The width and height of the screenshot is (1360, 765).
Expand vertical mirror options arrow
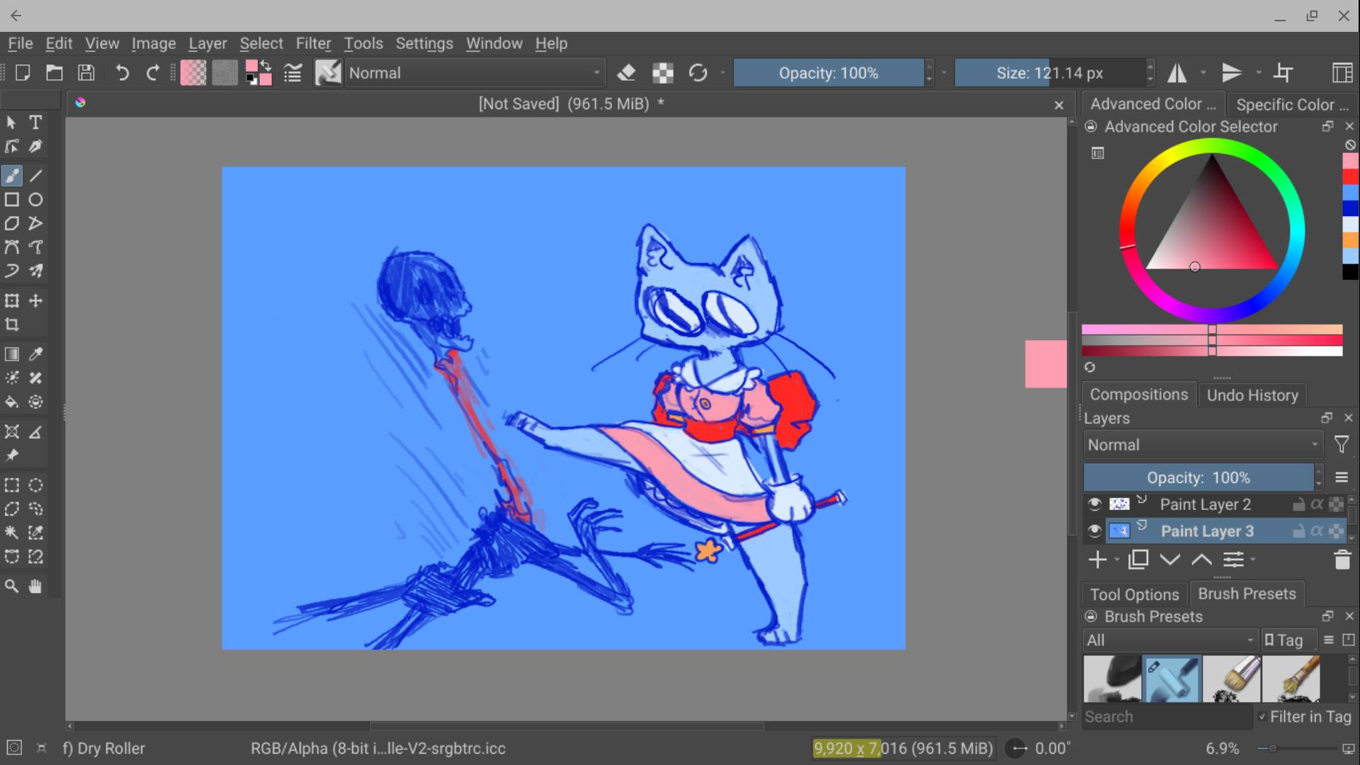(1258, 73)
